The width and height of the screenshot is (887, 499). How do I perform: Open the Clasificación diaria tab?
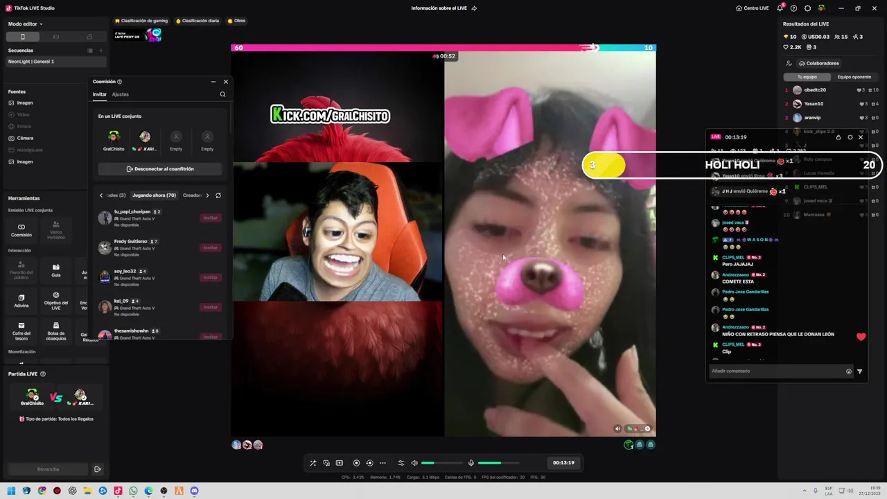coord(197,21)
